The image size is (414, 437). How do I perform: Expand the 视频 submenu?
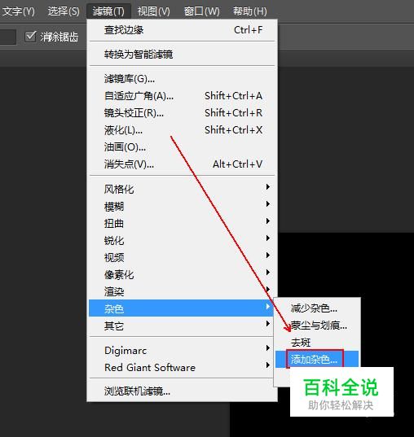(182, 257)
